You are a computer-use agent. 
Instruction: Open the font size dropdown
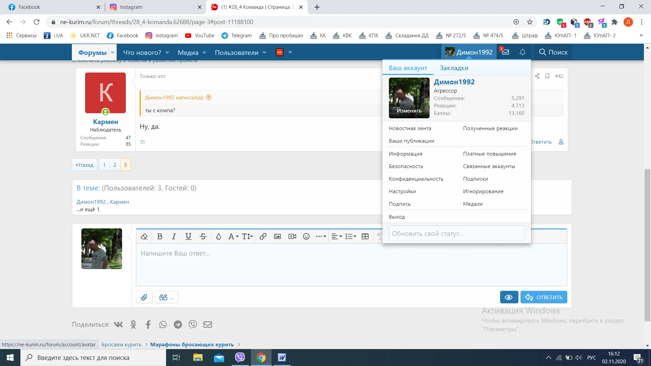[248, 237]
